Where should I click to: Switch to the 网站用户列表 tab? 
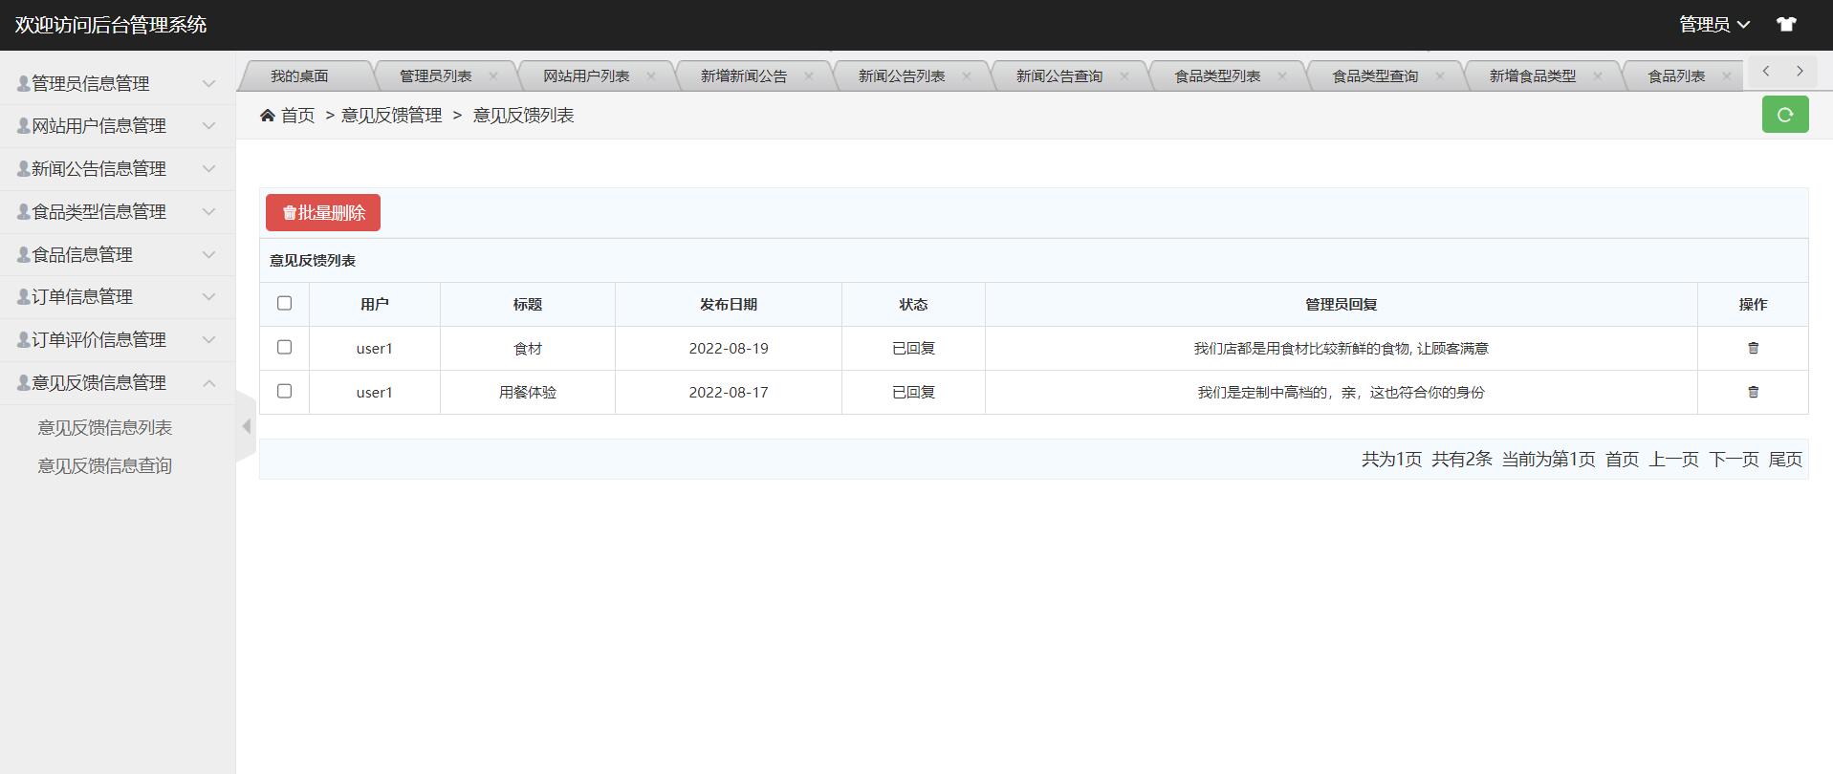(x=586, y=75)
